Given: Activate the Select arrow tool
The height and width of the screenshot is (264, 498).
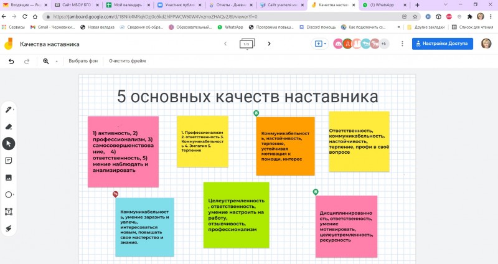Looking at the screenshot, I should click(x=9, y=143).
